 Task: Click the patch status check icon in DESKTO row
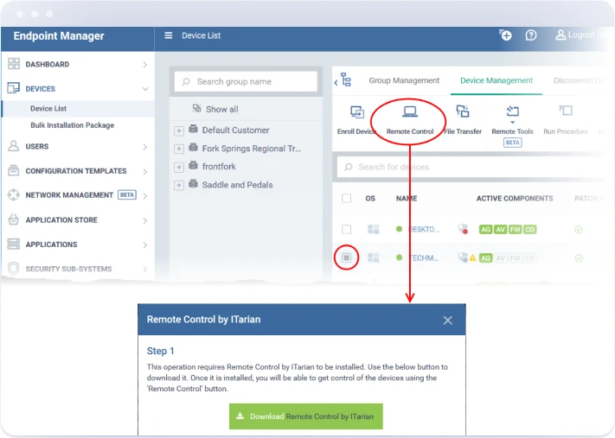click(x=579, y=230)
